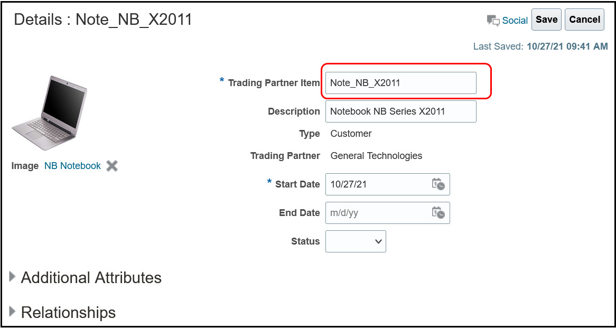616x328 pixels.
Task: Focus the Trading Partner Item field
Action: click(x=400, y=83)
